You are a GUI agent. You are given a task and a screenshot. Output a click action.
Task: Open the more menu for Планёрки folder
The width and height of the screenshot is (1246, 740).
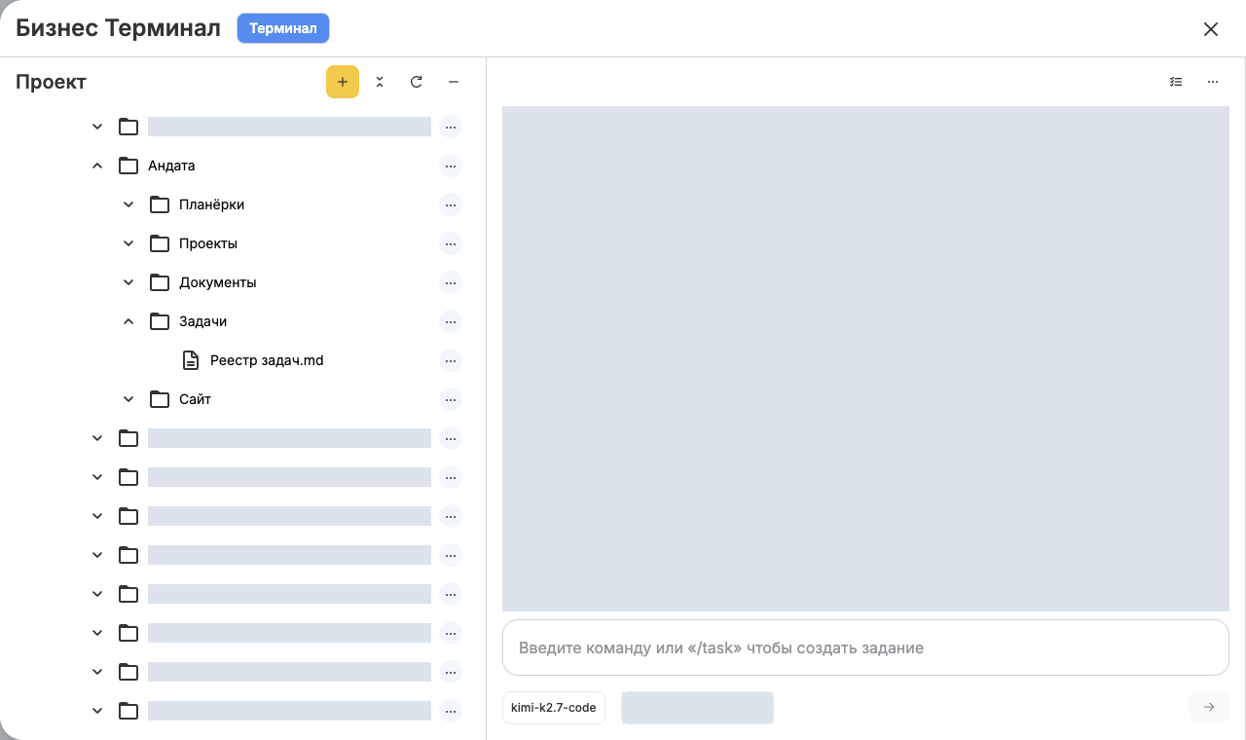(x=450, y=204)
